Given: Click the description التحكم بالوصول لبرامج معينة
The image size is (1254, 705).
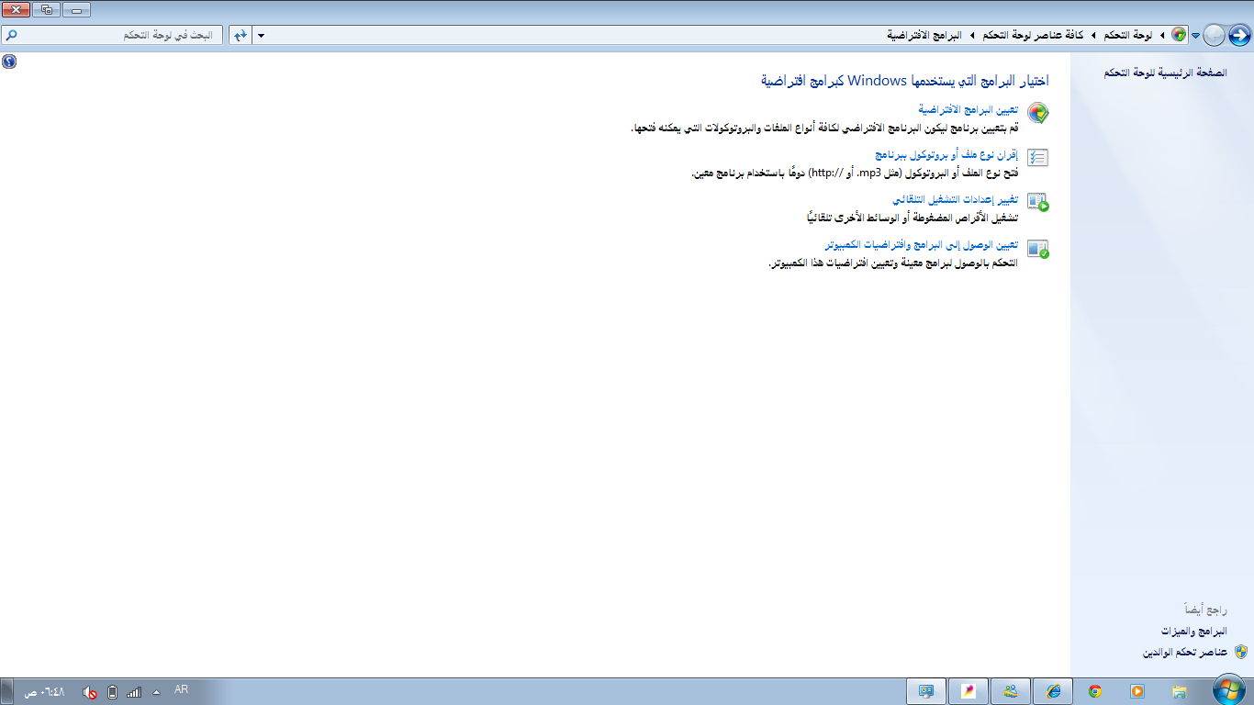Looking at the screenshot, I should pos(893,263).
